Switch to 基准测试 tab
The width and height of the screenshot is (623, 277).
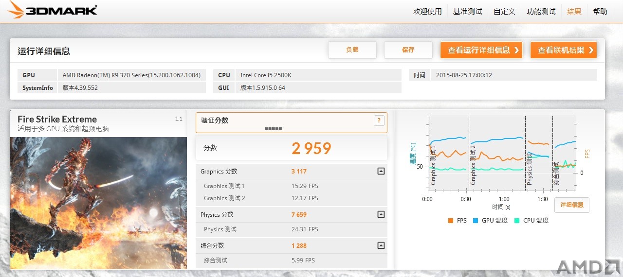pos(467,11)
